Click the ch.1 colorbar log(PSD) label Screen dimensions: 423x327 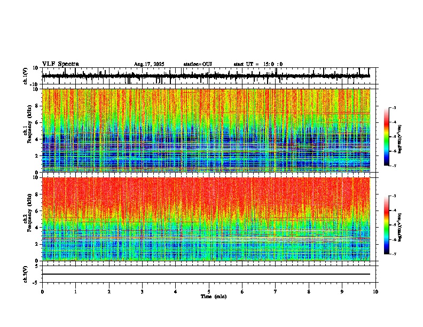coord(400,139)
